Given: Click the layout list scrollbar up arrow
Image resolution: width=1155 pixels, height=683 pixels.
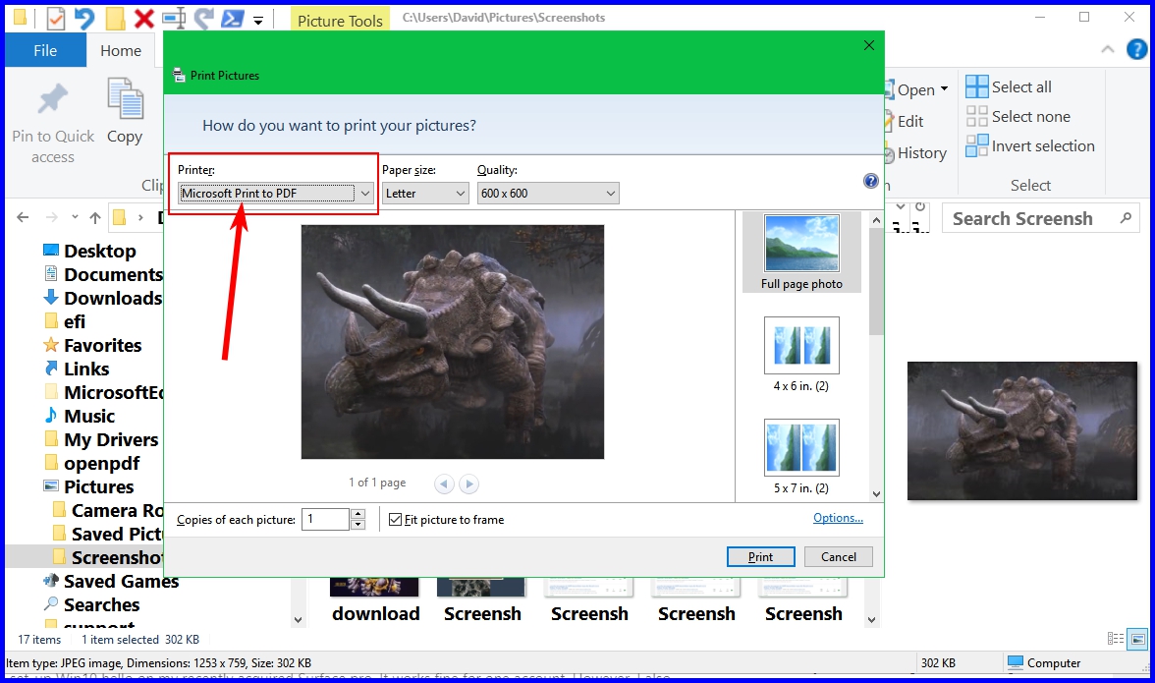Looking at the screenshot, I should point(876,219).
